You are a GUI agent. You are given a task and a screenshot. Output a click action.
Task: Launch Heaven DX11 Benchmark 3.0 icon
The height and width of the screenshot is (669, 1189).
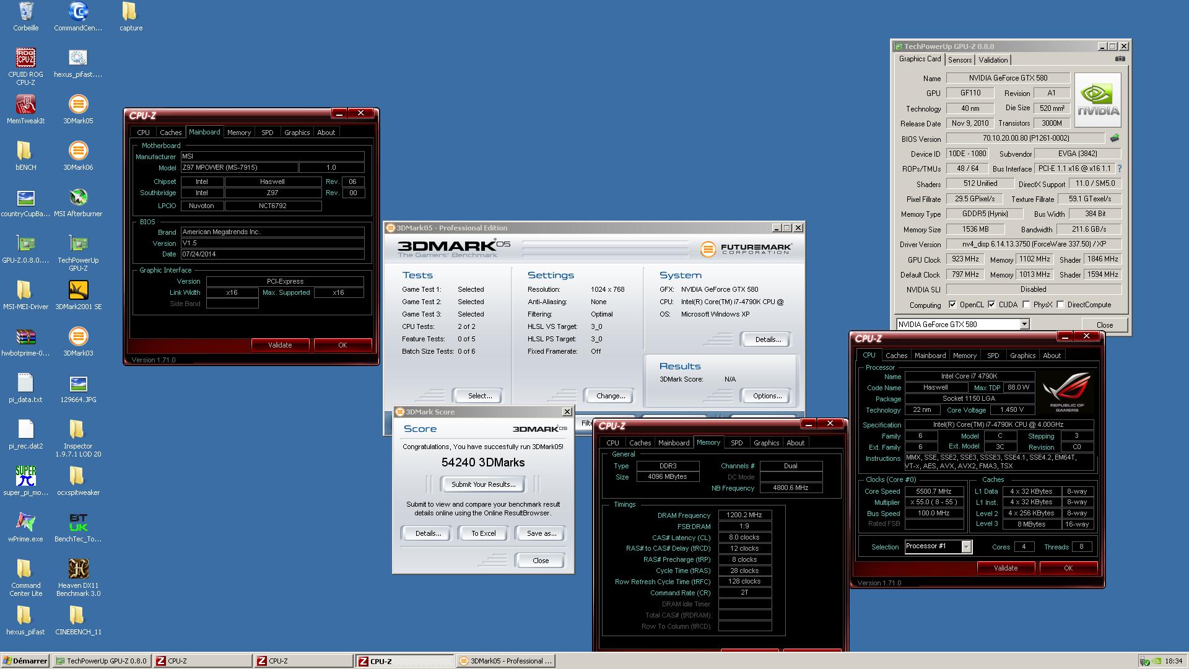[78, 569]
